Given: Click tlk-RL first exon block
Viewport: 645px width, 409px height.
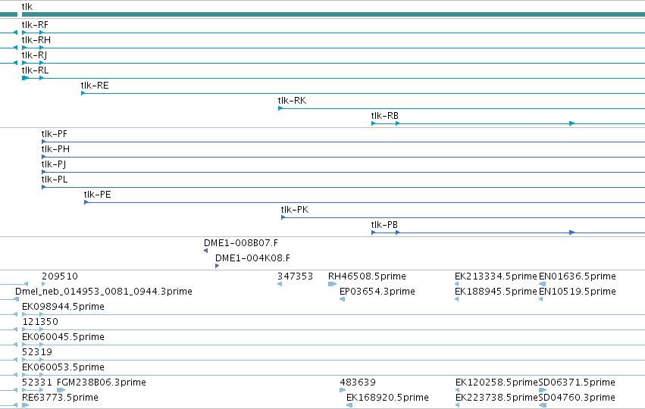Looking at the screenshot, I should click(26, 78).
